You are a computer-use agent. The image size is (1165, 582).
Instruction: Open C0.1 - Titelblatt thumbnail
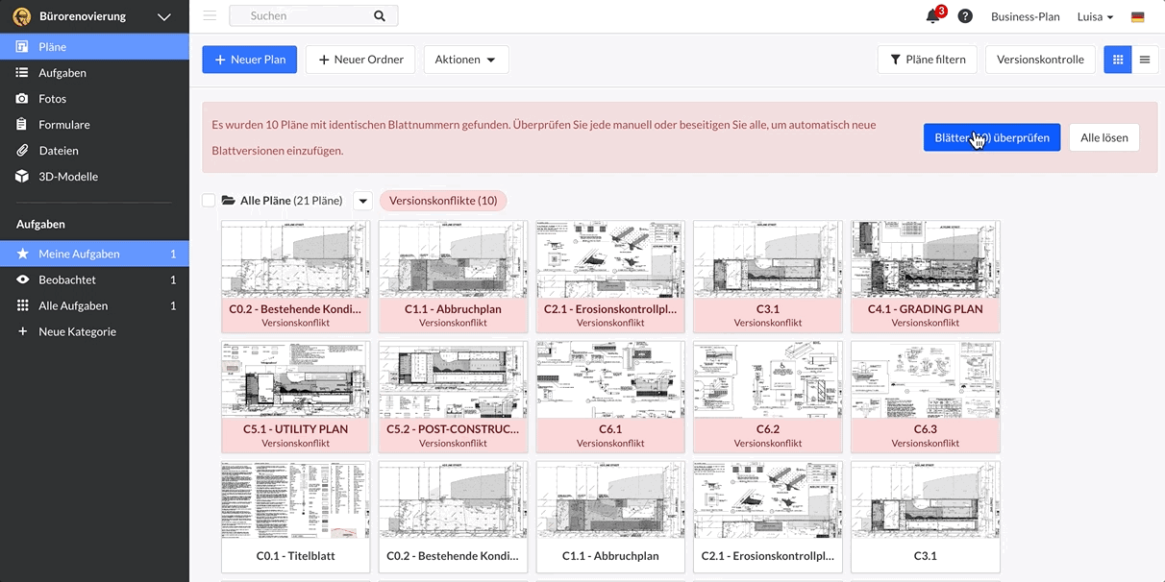pos(296,517)
